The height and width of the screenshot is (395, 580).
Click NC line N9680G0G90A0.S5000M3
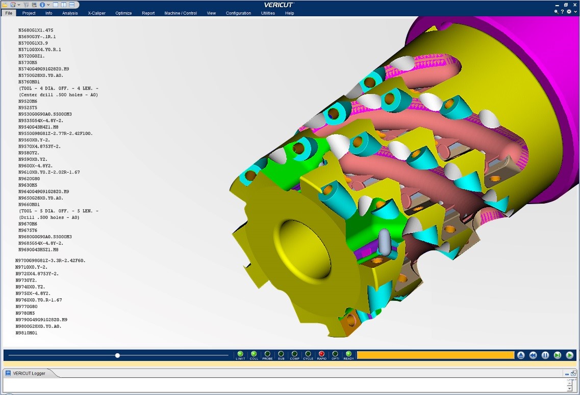pyautogui.click(x=45, y=237)
